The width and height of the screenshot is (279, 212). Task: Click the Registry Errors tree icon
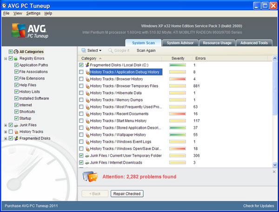pyautogui.click(x=16, y=59)
